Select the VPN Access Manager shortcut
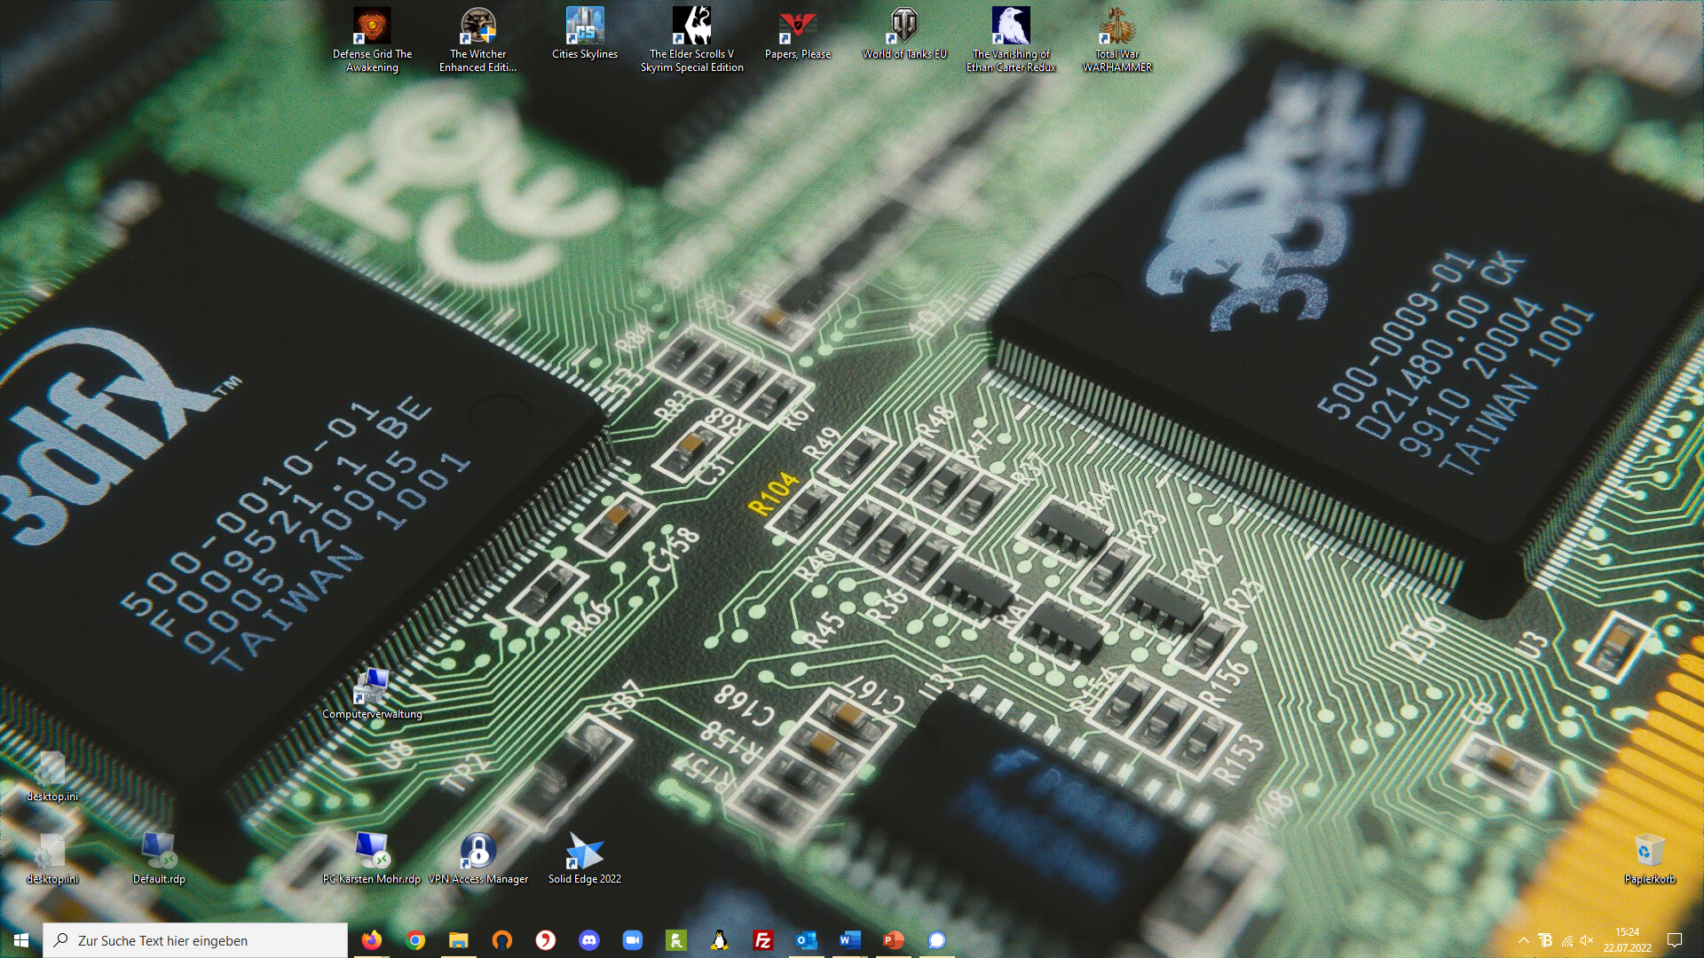 click(478, 860)
